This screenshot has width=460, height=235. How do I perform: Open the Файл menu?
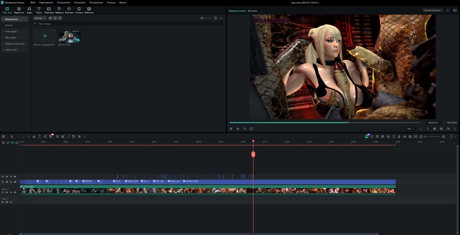[33, 2]
